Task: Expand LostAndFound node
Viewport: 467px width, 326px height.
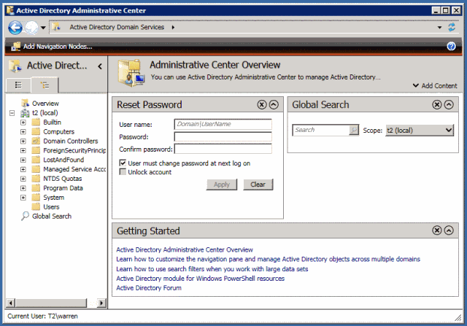Action: [x=23, y=160]
